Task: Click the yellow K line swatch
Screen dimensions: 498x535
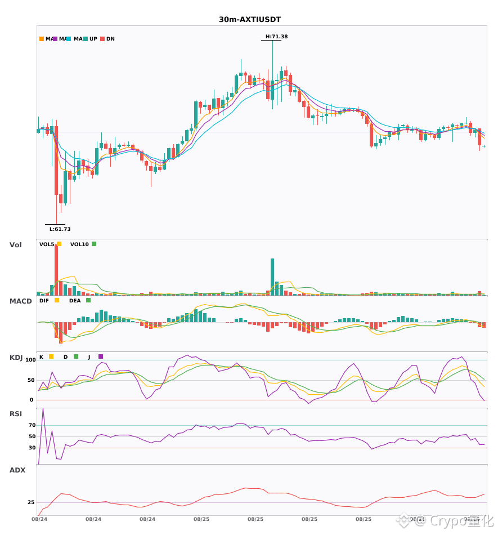Action: 51,356
